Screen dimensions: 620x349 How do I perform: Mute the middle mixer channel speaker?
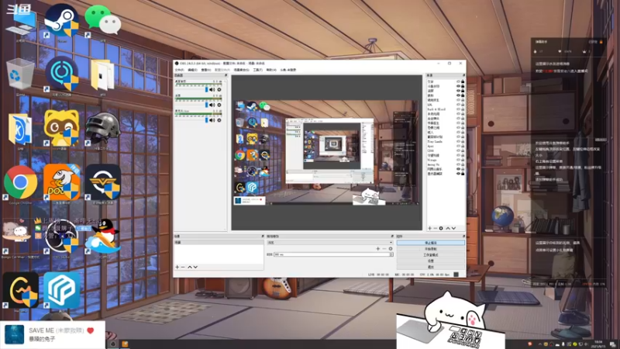212,105
